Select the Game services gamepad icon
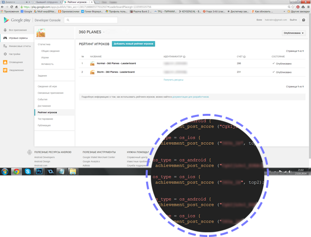This screenshot has width=311, height=237. click(x=5, y=38)
